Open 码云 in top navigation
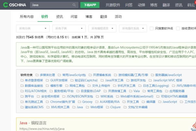 (191, 5)
